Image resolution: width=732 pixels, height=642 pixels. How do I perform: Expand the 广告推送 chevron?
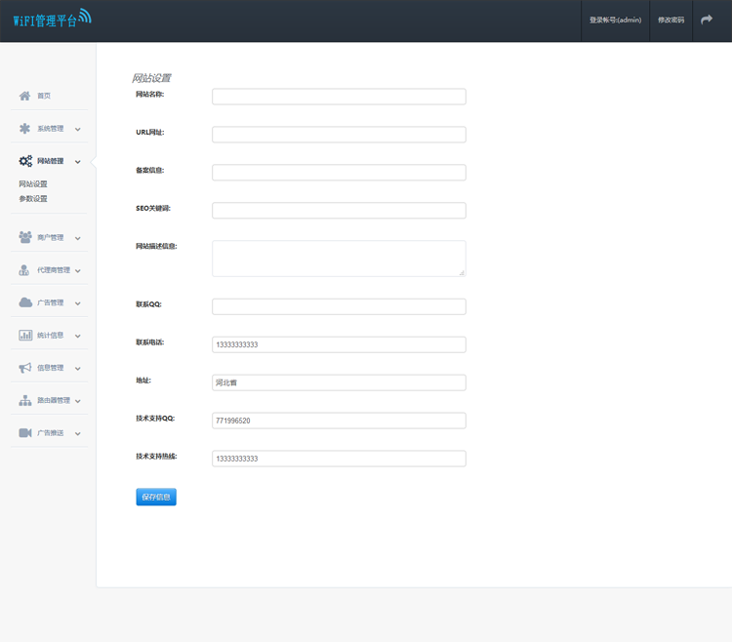pyautogui.click(x=78, y=434)
